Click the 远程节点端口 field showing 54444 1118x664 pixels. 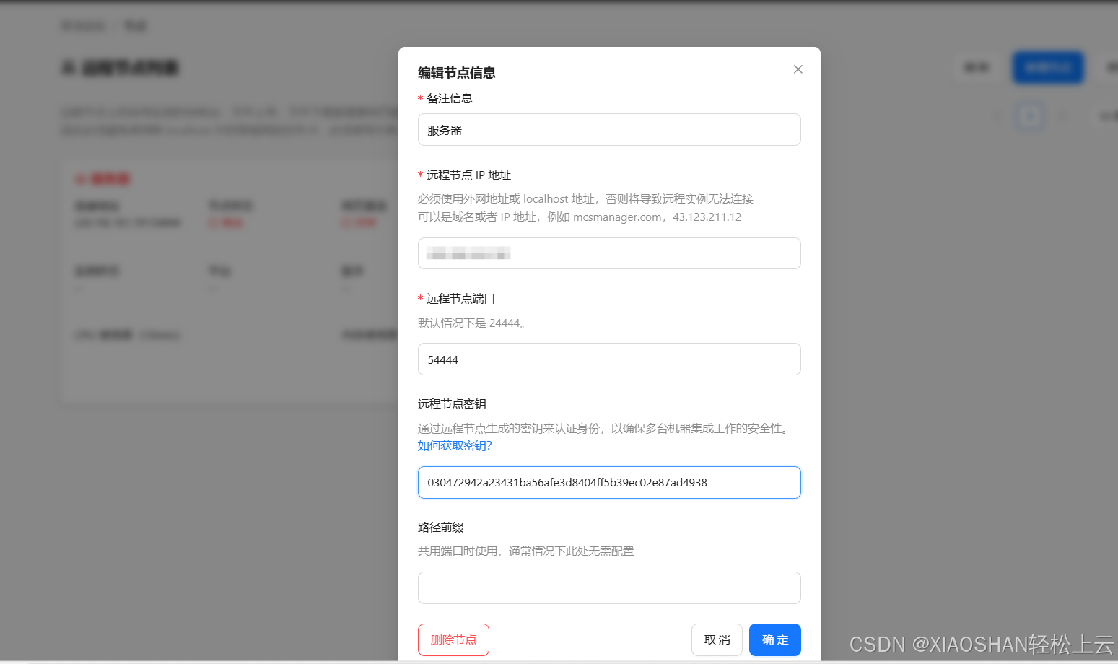(x=609, y=359)
